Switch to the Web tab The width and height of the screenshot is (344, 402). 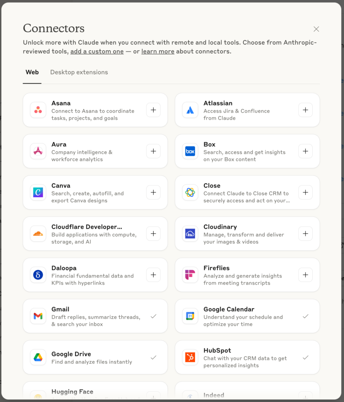click(x=32, y=72)
